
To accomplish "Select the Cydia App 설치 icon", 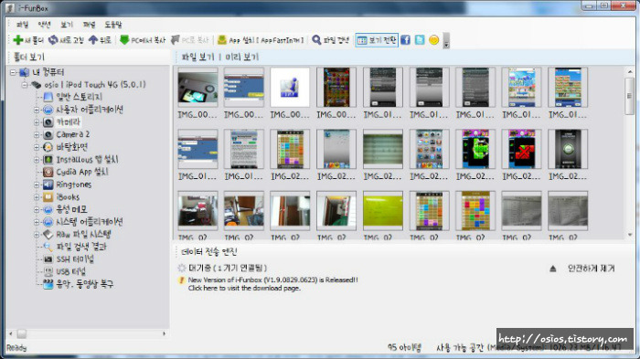I will point(48,172).
